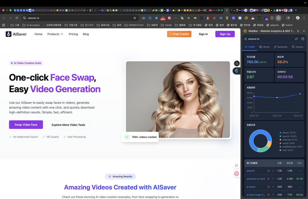This screenshot has height=199, width=308.
Task: Open the aisaver keyword link
Action: 251,171
